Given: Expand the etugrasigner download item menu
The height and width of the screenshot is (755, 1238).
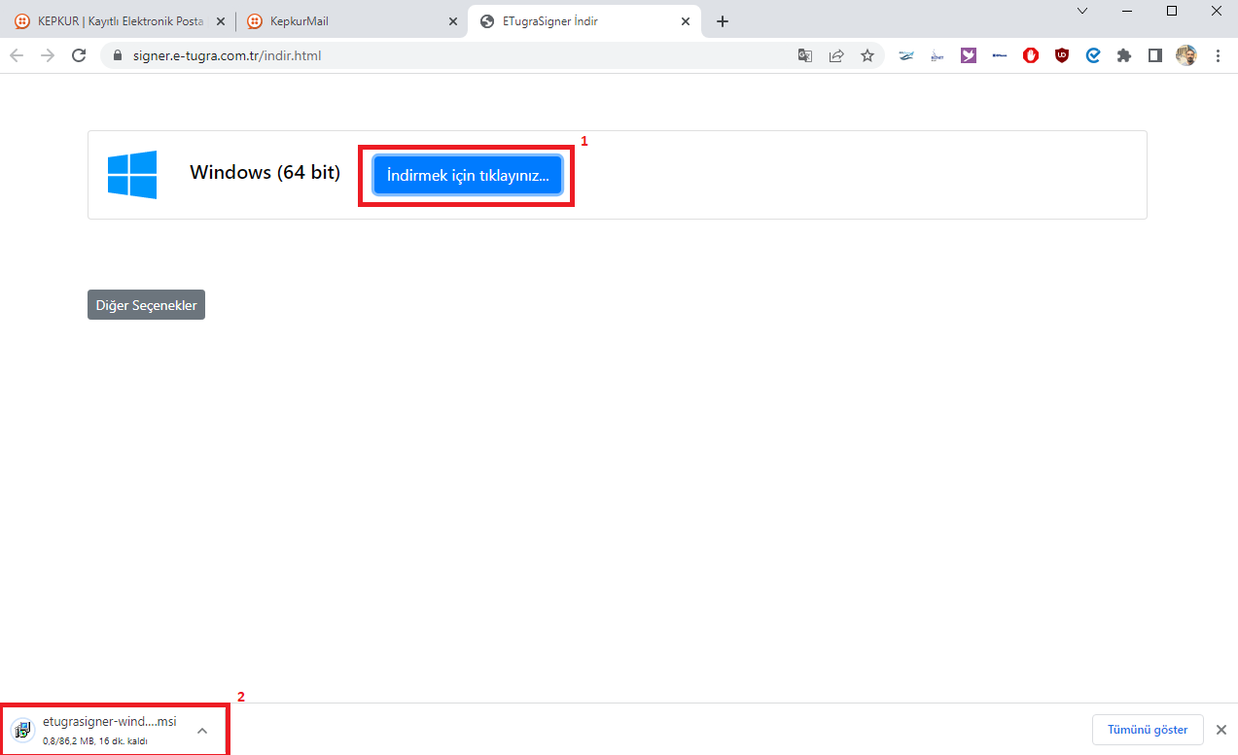Looking at the screenshot, I should (x=202, y=730).
